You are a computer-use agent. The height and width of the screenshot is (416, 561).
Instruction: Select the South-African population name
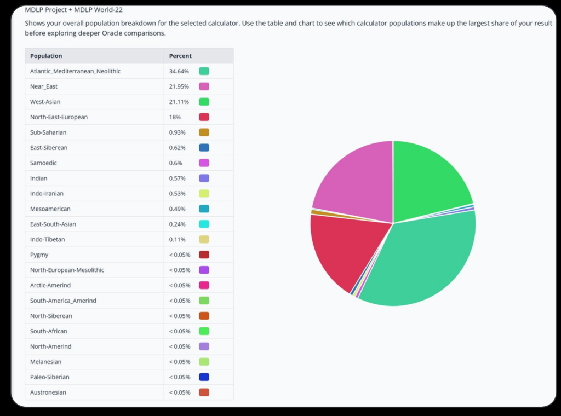pos(49,331)
